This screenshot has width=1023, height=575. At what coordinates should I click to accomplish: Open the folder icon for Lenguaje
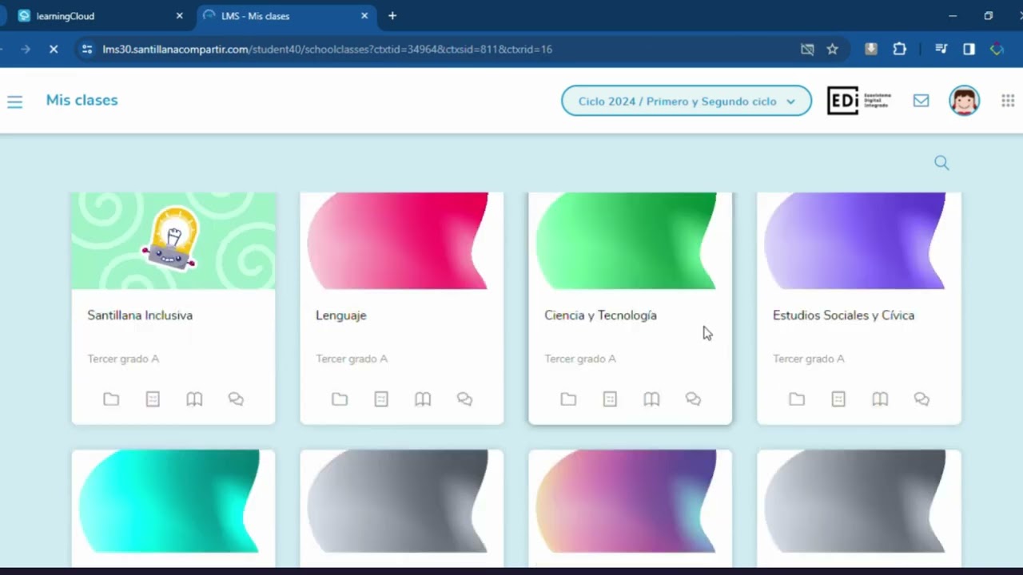[340, 399]
